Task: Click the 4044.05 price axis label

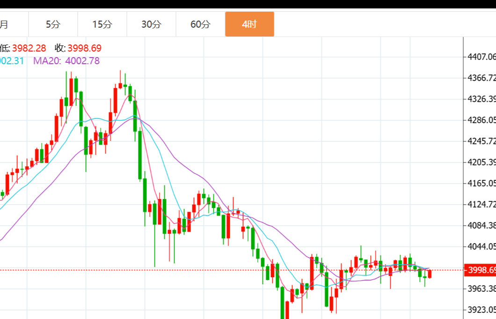Action: 481,246
